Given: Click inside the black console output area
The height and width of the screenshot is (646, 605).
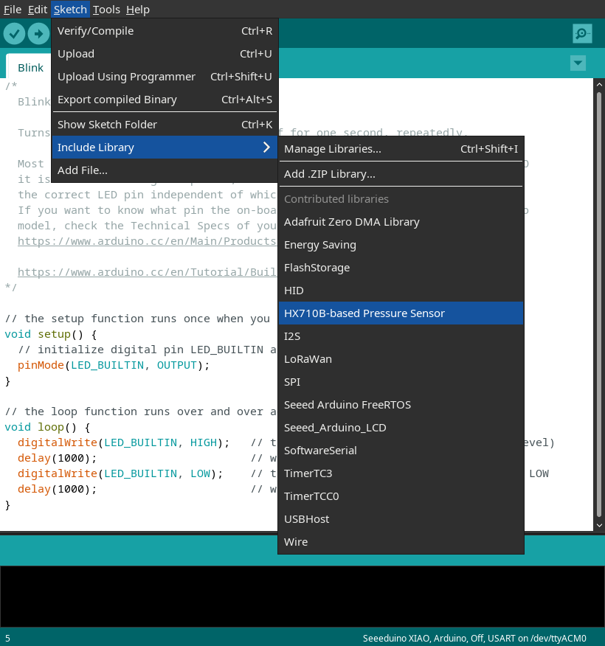Looking at the screenshot, I should click(x=302, y=596).
